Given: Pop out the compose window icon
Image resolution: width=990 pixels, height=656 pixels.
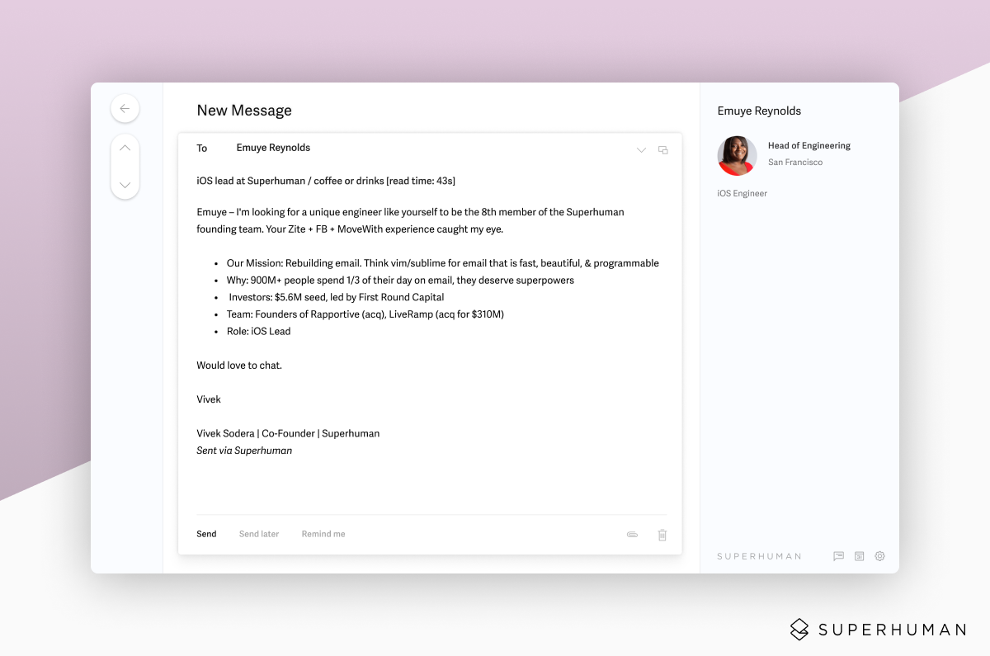Looking at the screenshot, I should pos(662,150).
